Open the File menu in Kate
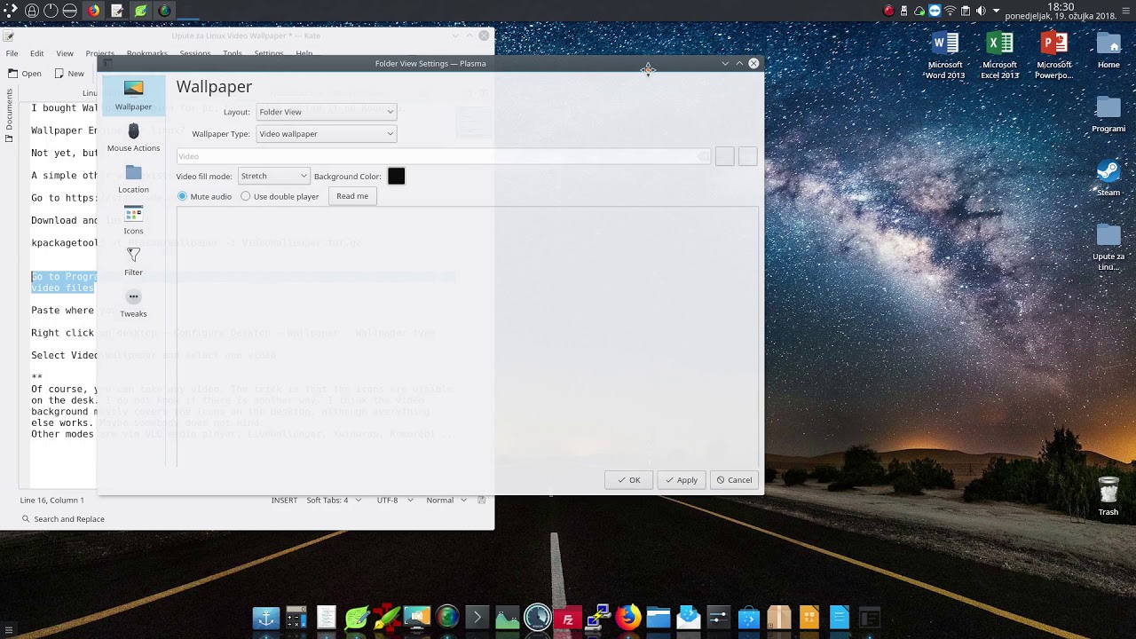This screenshot has width=1136, height=639. click(x=12, y=53)
